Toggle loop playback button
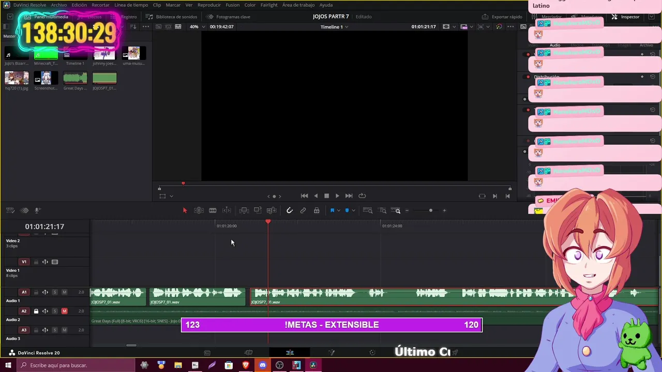Screen dimensions: 662x372 point(362,196)
